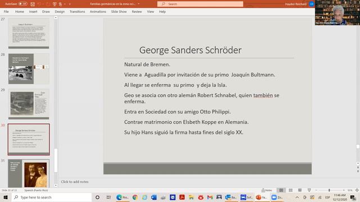Switch to the Home tab
This screenshot has height=202, width=360.
[20, 11]
